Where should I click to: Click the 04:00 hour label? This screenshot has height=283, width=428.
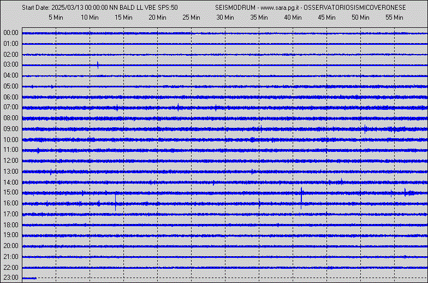pos(11,75)
